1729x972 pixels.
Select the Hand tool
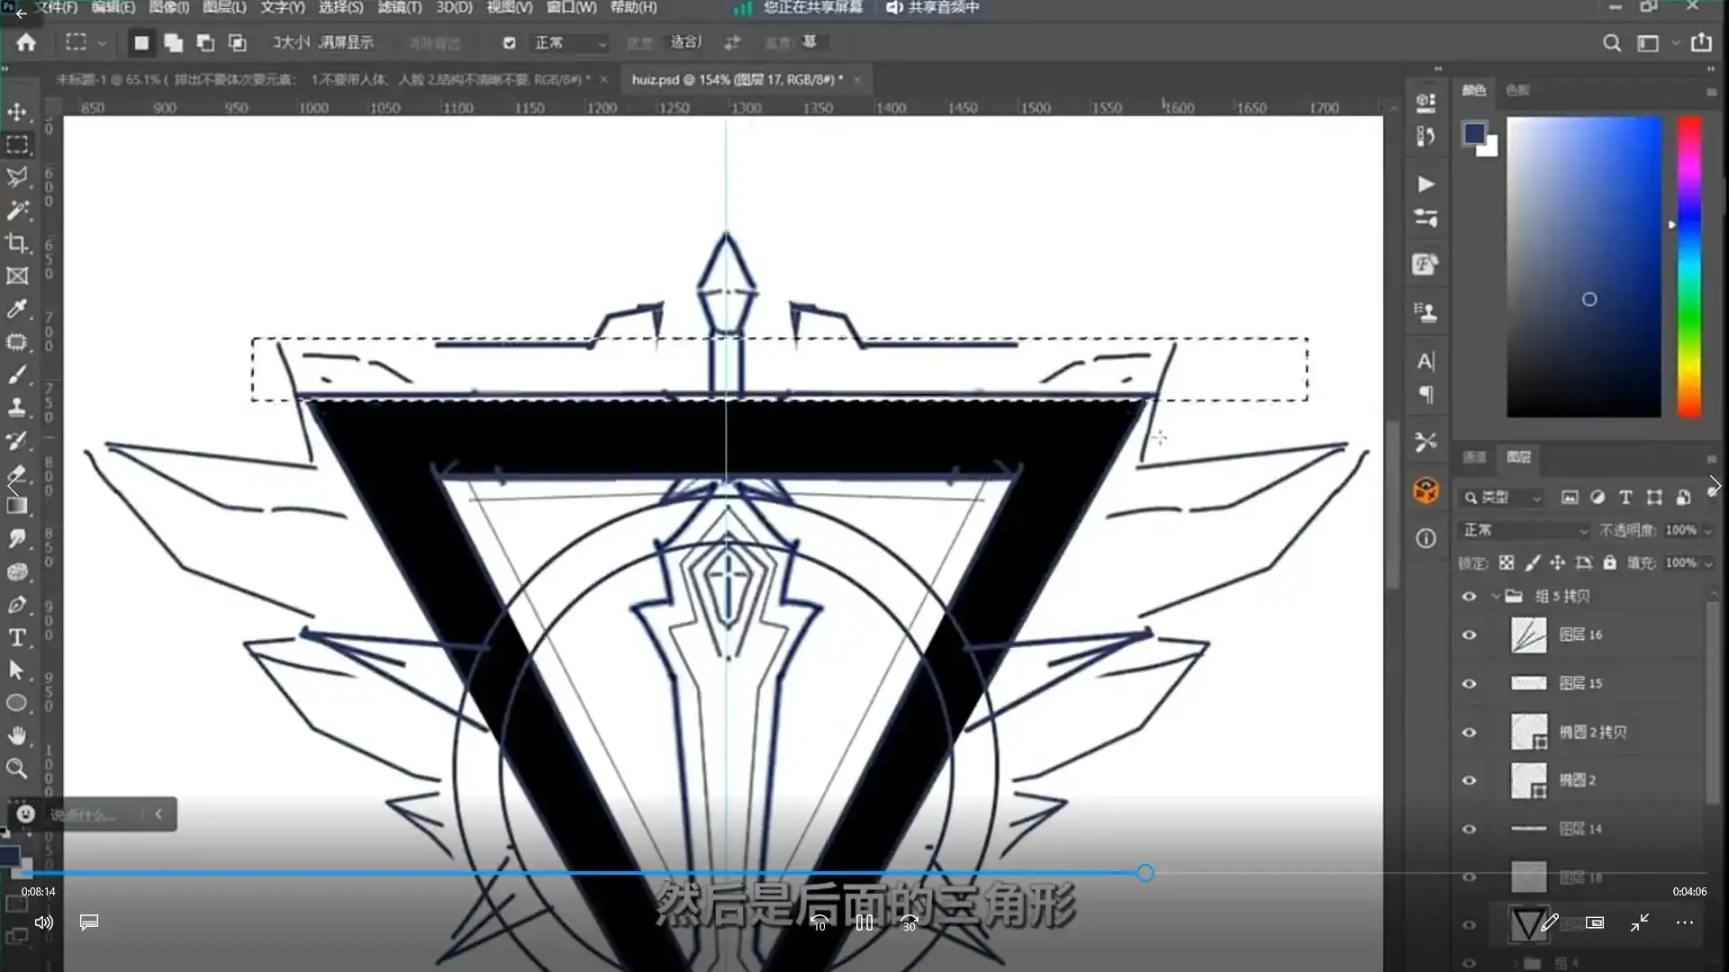(17, 736)
